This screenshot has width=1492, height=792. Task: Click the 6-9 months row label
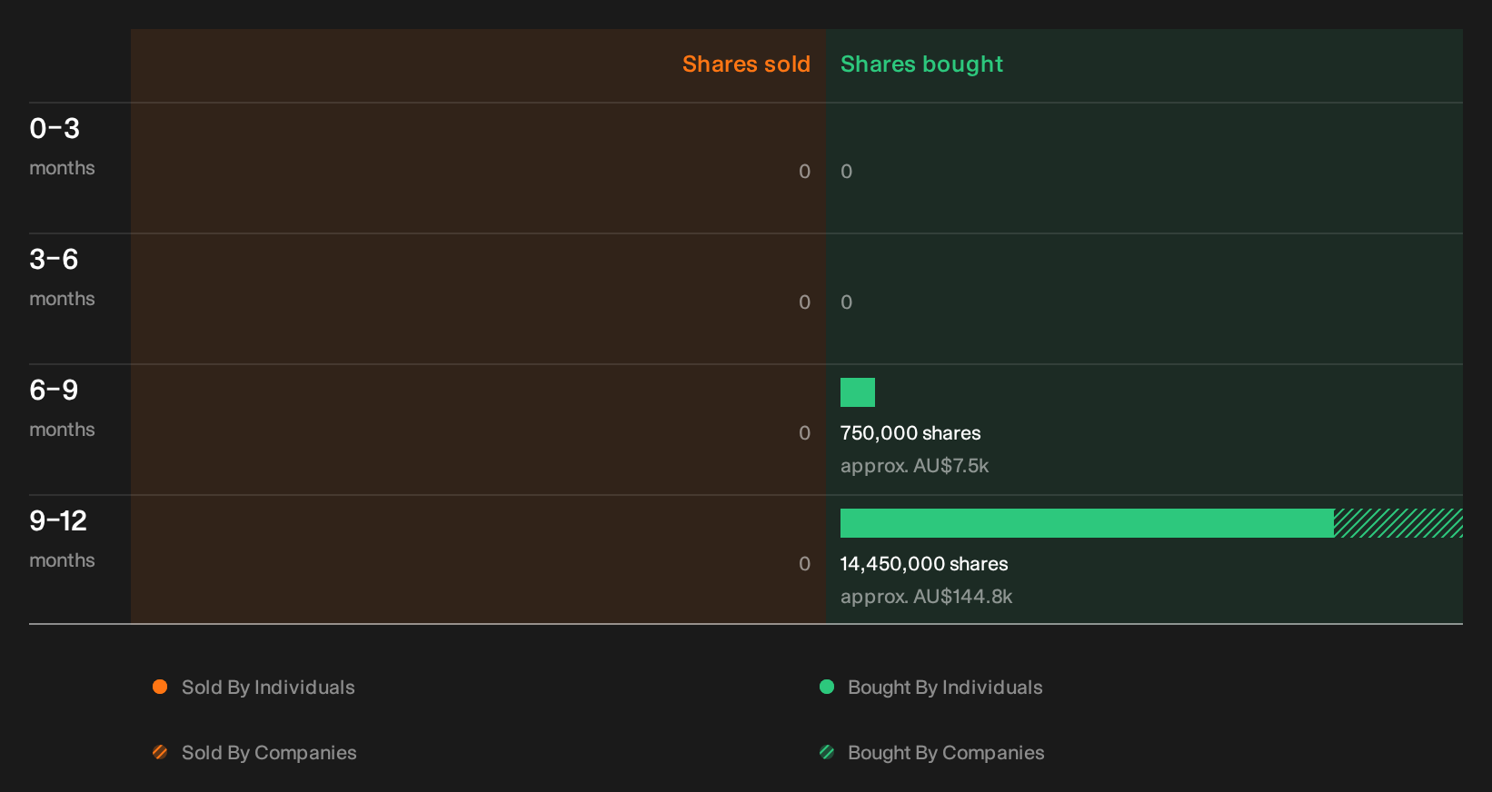[62, 409]
